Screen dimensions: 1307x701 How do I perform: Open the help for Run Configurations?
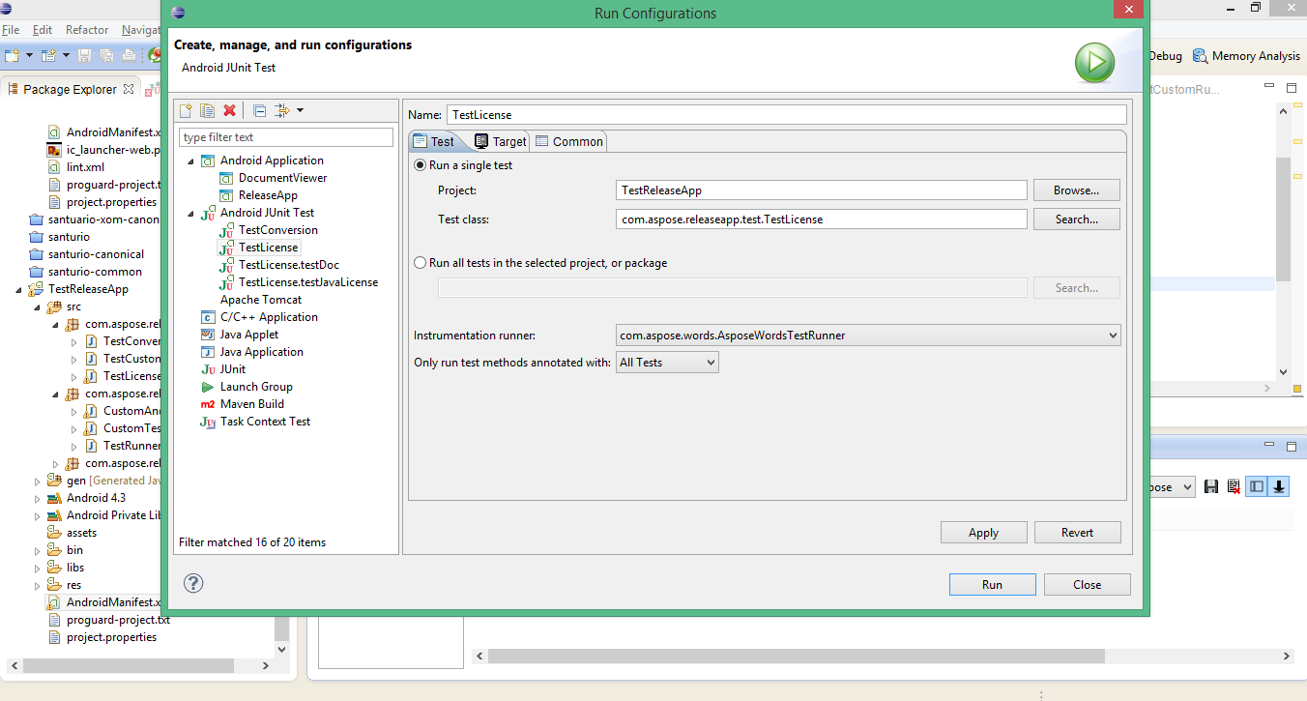[193, 583]
